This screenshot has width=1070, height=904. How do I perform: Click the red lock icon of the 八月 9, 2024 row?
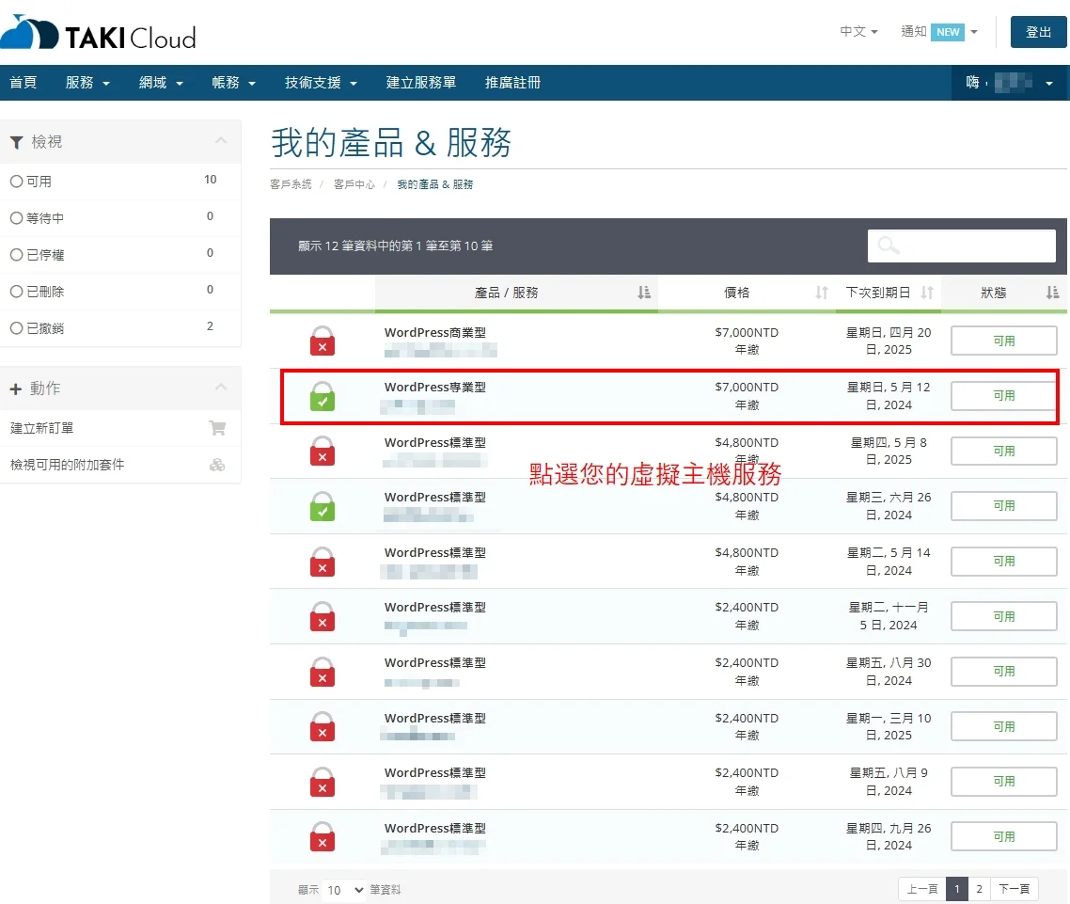coord(323,782)
